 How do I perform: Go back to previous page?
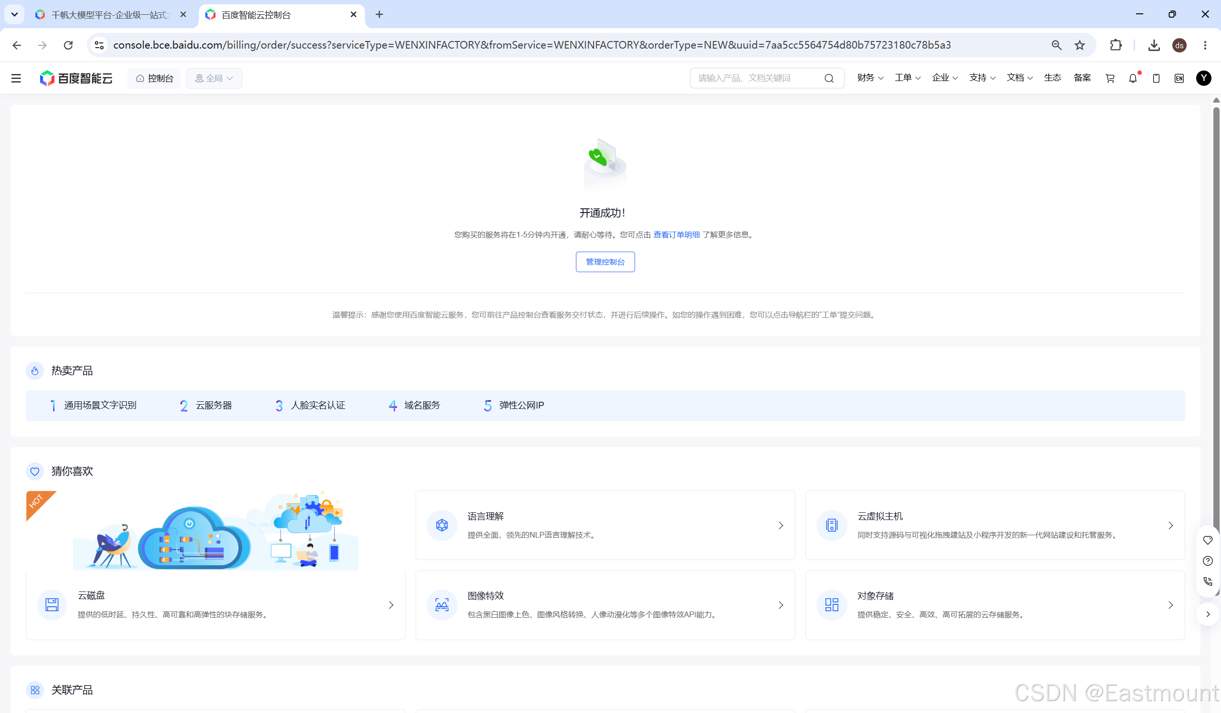point(17,45)
